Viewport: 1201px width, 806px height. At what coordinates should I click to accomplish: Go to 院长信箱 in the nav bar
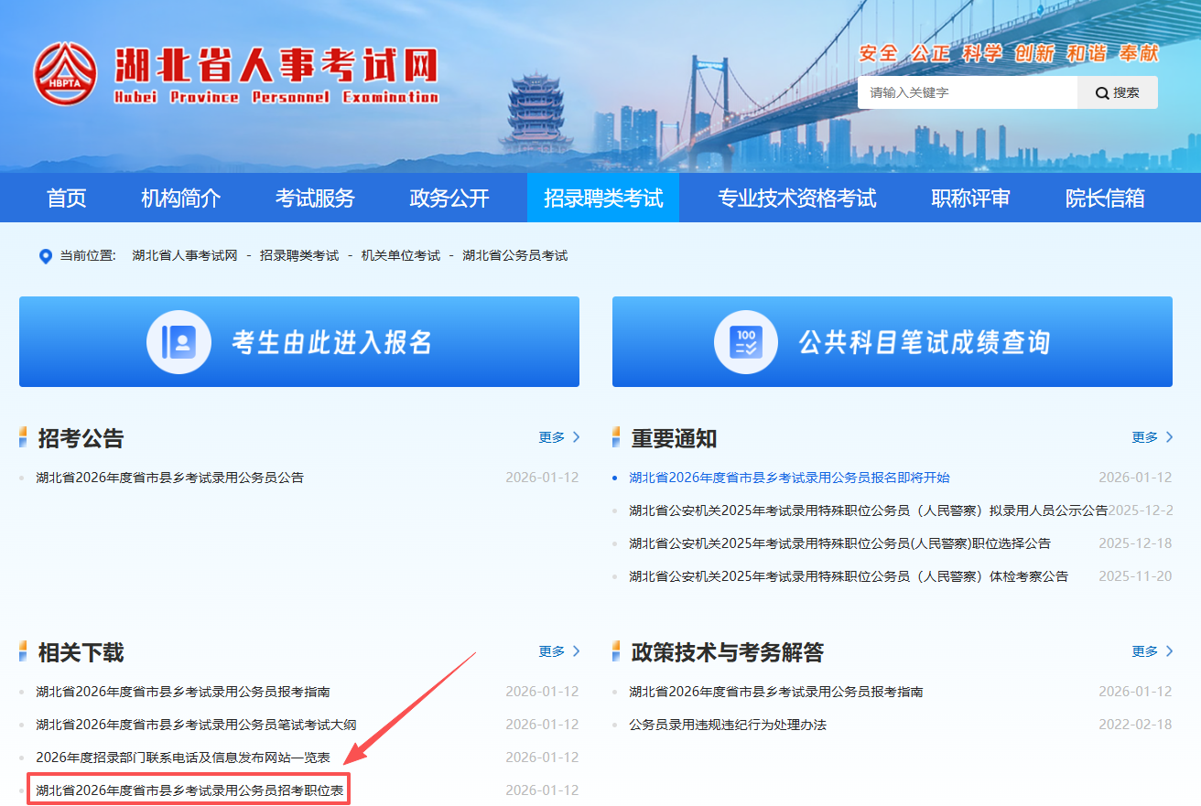pos(1104,198)
